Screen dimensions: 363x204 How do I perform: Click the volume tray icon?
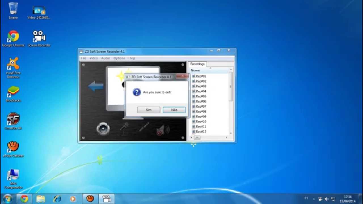pos(327,199)
